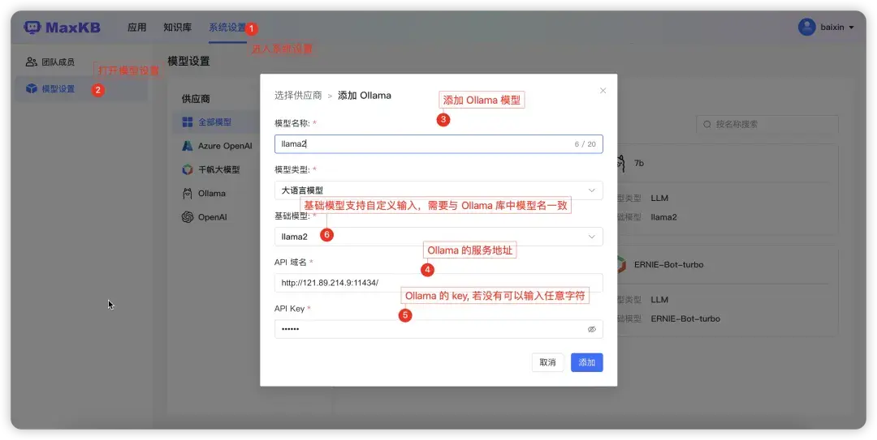This screenshot has width=877, height=440.
Task: Click llama2 base model value in 7b card
Action: point(664,217)
